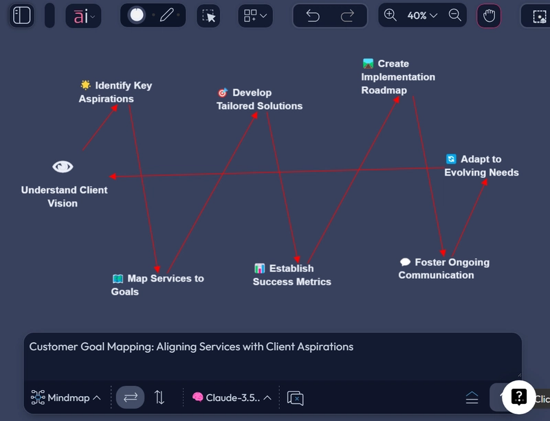This screenshot has width=550, height=421.
Task: Click the target emoji on Develop node
Action: (x=223, y=93)
